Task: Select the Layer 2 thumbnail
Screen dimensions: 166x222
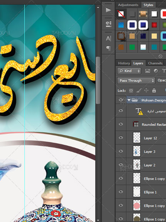Action: coord(137,165)
